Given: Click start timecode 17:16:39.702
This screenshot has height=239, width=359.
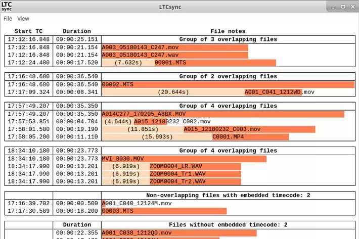Looking at the screenshot, I should point(29,203).
